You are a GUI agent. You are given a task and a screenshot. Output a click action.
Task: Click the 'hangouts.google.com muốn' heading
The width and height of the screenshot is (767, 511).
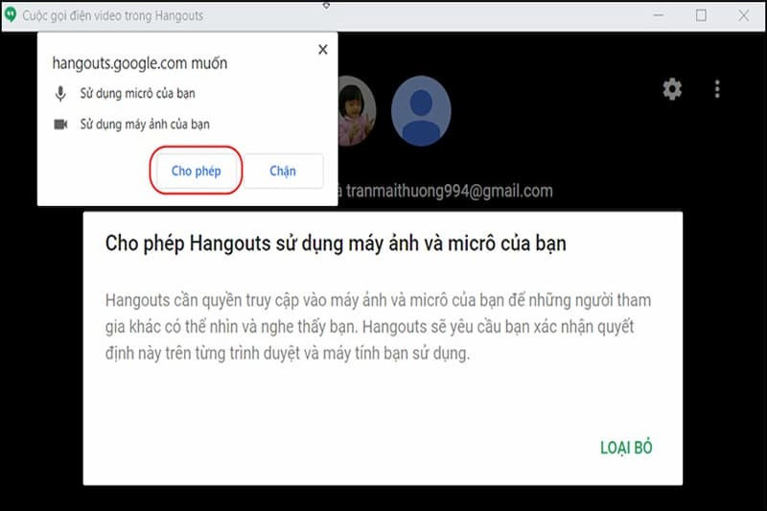(x=140, y=63)
